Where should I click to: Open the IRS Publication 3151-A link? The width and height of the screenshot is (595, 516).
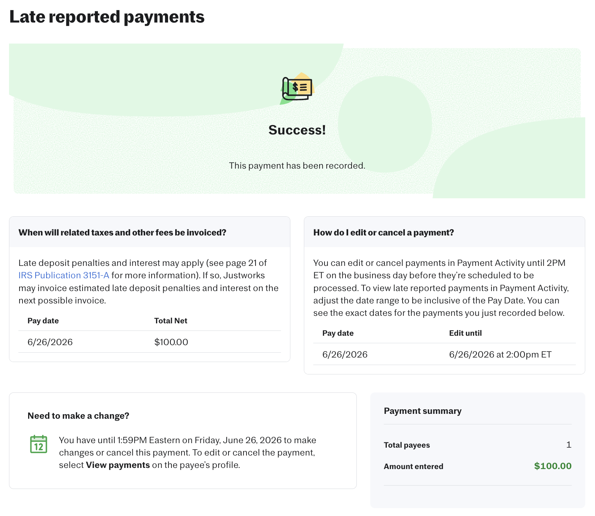(64, 275)
